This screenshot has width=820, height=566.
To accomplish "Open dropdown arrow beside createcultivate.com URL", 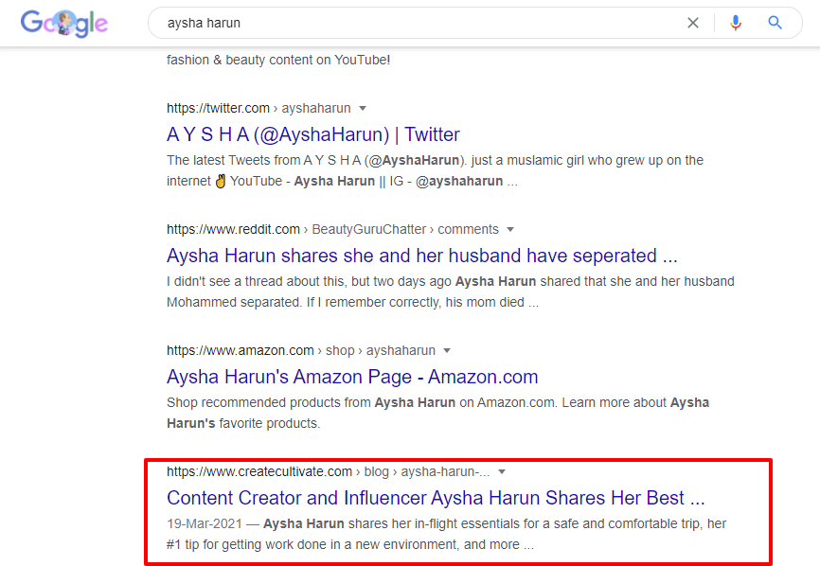I will tap(502, 472).
